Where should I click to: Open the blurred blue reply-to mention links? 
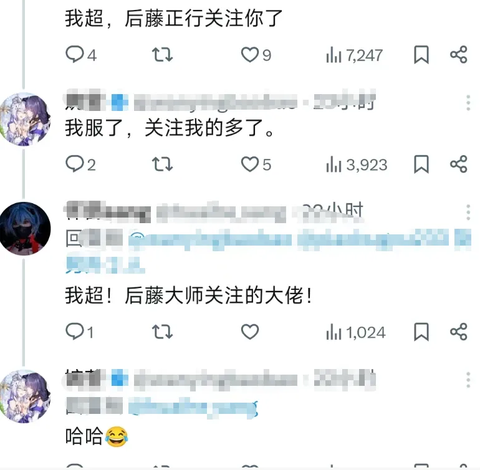click(x=268, y=250)
